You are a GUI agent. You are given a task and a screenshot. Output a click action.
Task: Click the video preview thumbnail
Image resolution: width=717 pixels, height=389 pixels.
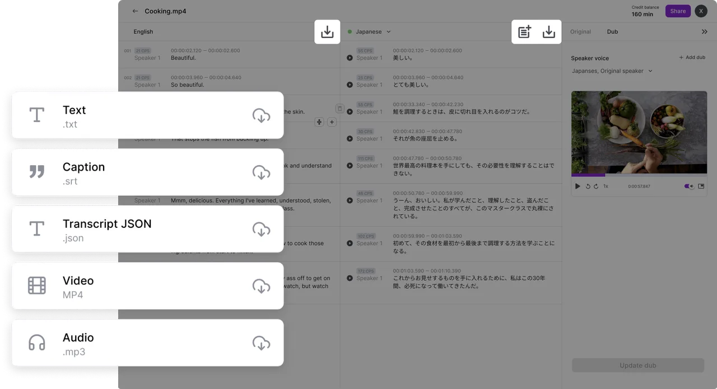click(x=639, y=132)
